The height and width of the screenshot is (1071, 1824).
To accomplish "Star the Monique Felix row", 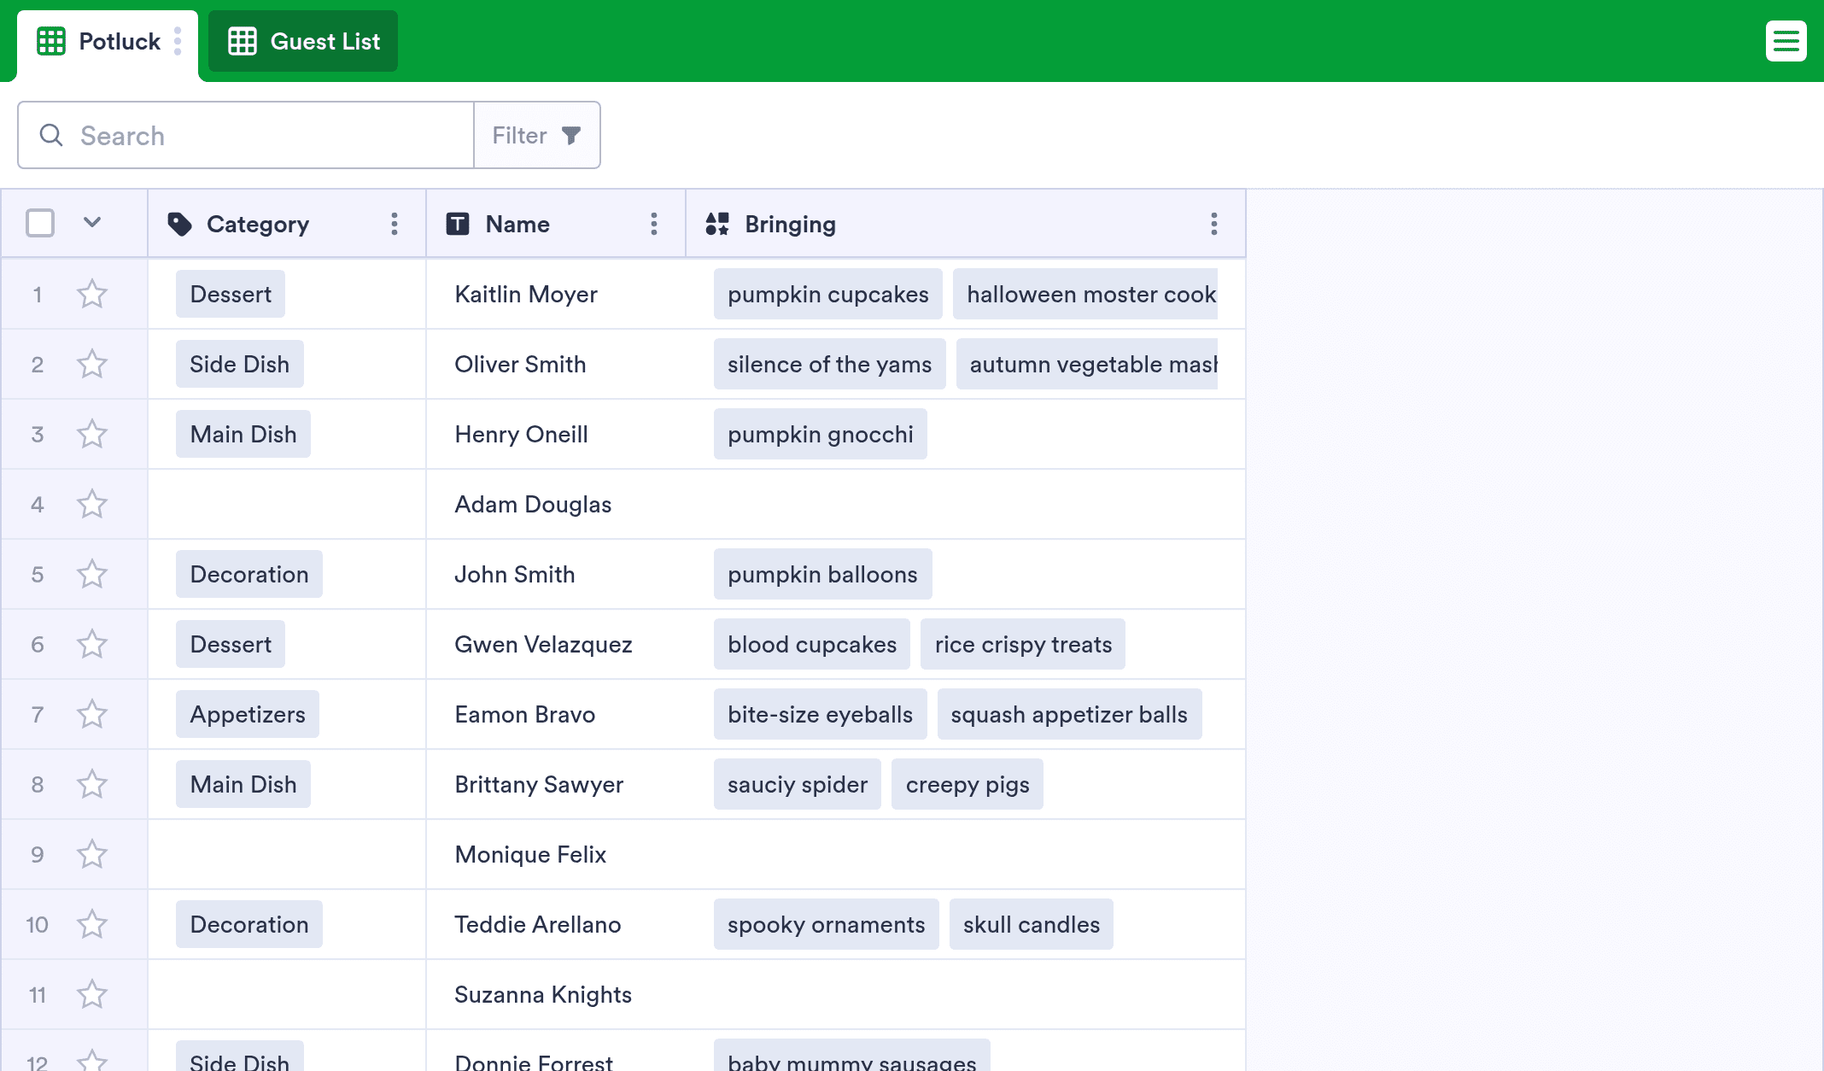I will 92,854.
